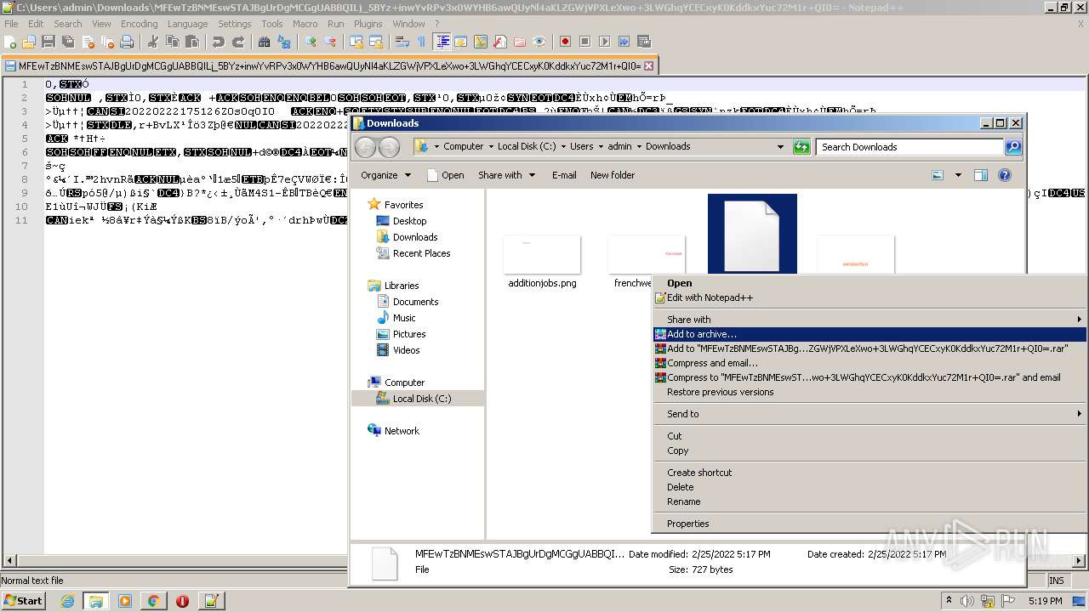Select Delete in the context menu
The width and height of the screenshot is (1089, 612).
click(869, 487)
